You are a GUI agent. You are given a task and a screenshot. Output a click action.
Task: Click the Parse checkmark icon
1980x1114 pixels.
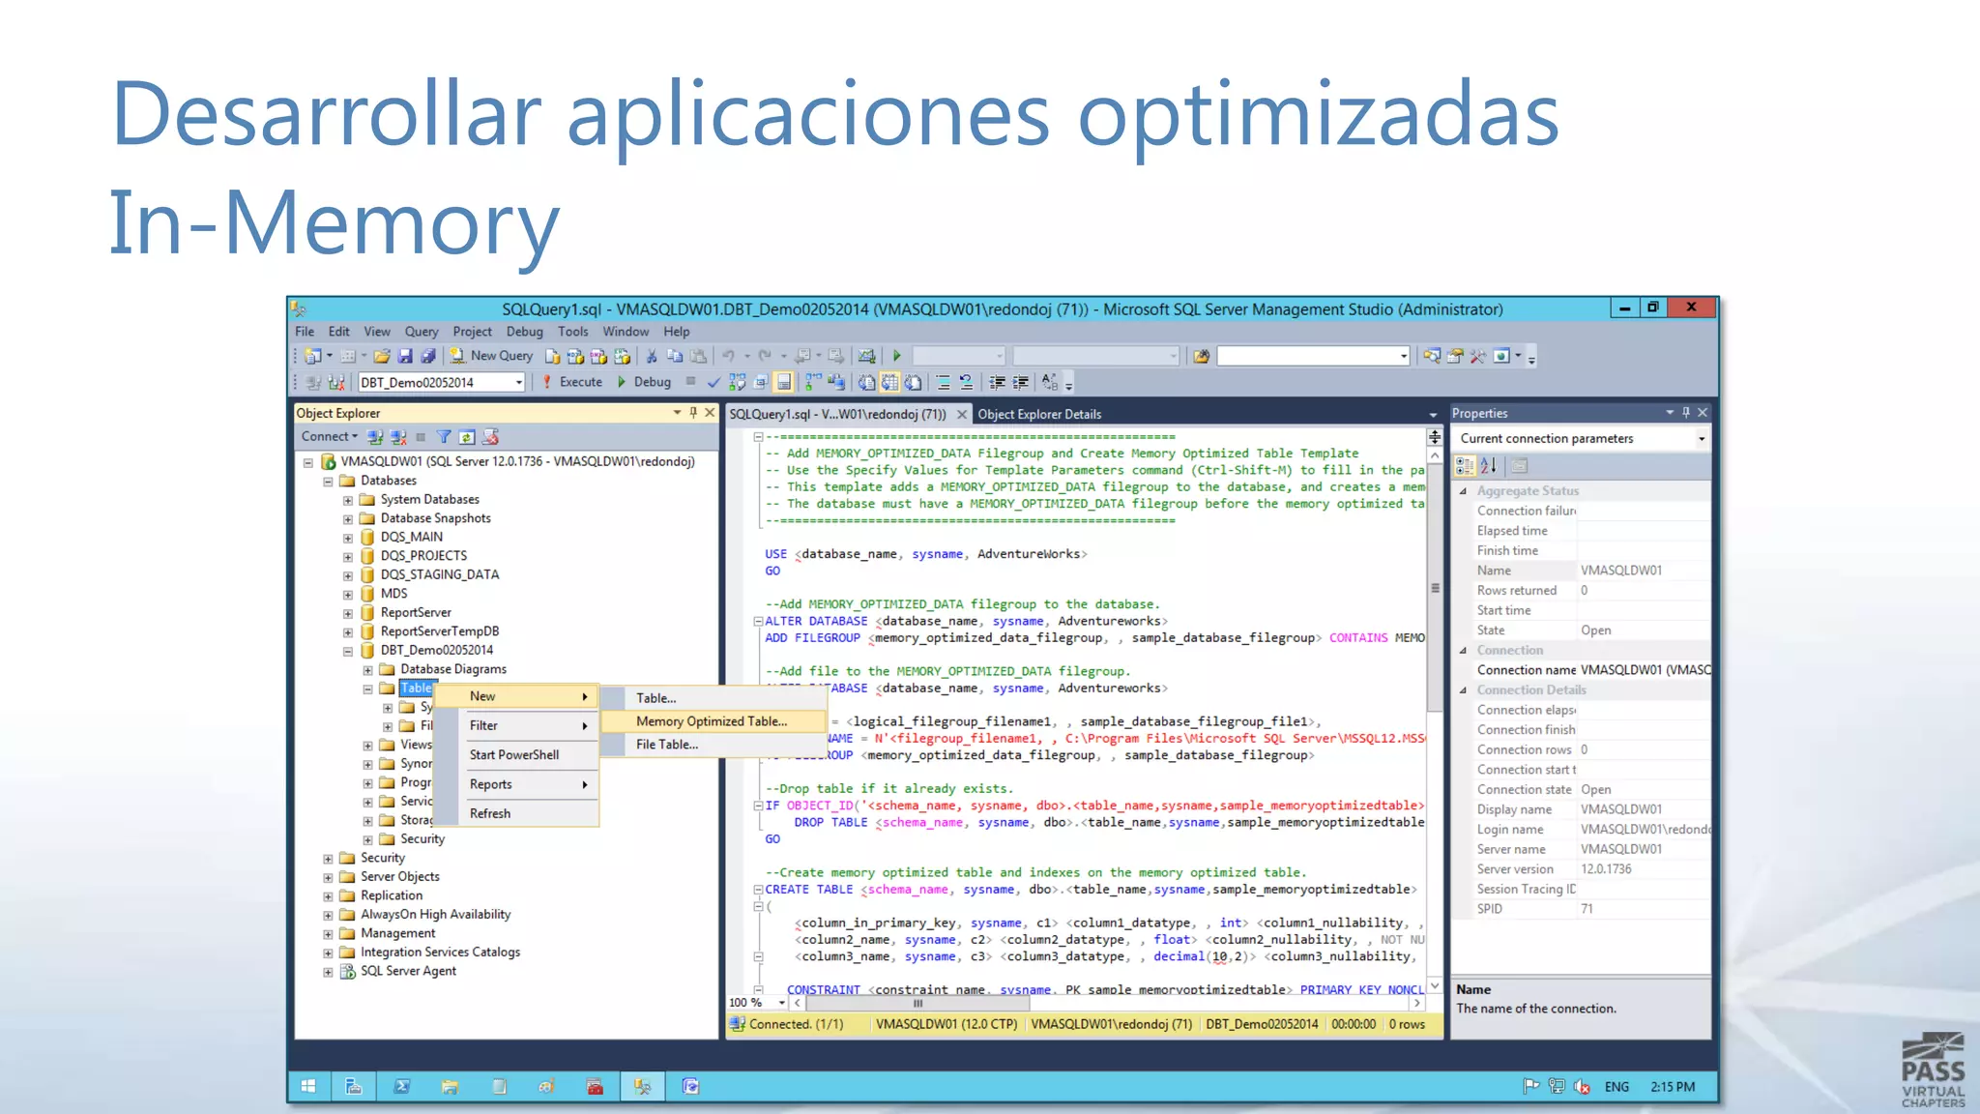pyautogui.click(x=713, y=382)
